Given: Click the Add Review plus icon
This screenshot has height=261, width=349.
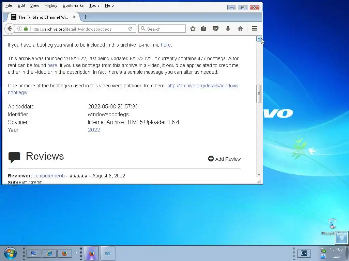Looking at the screenshot, I should 211,159.
